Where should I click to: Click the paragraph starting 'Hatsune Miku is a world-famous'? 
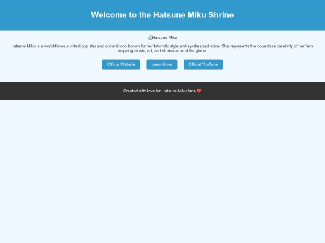tap(162, 49)
